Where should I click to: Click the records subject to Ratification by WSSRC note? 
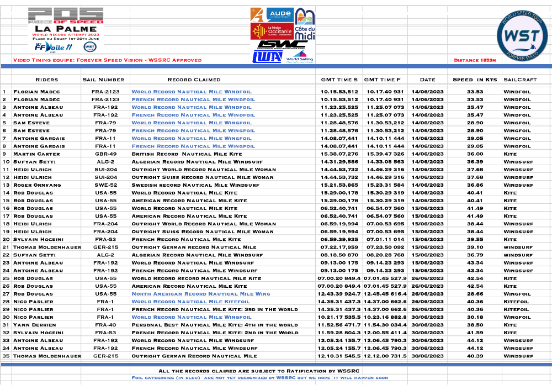[259, 371]
